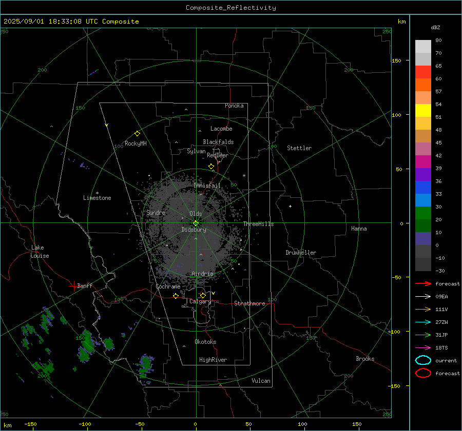Click the Airdrie city label
Screen dimensions: 462x431
pyautogui.click(x=202, y=274)
